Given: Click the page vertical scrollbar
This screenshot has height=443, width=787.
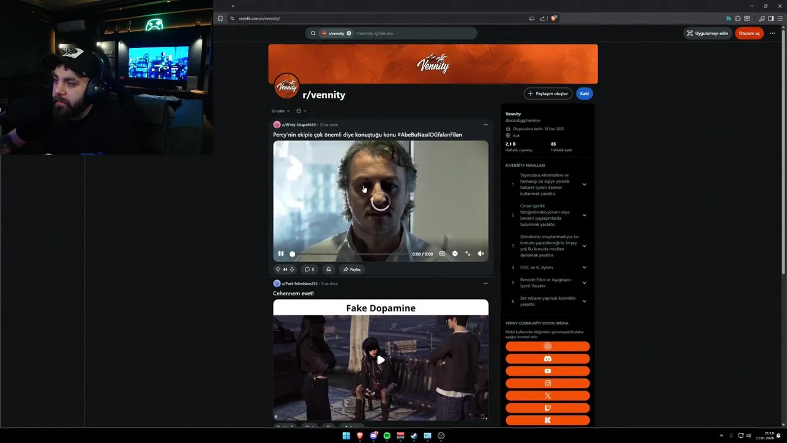Looking at the screenshot, I should coord(784,151).
